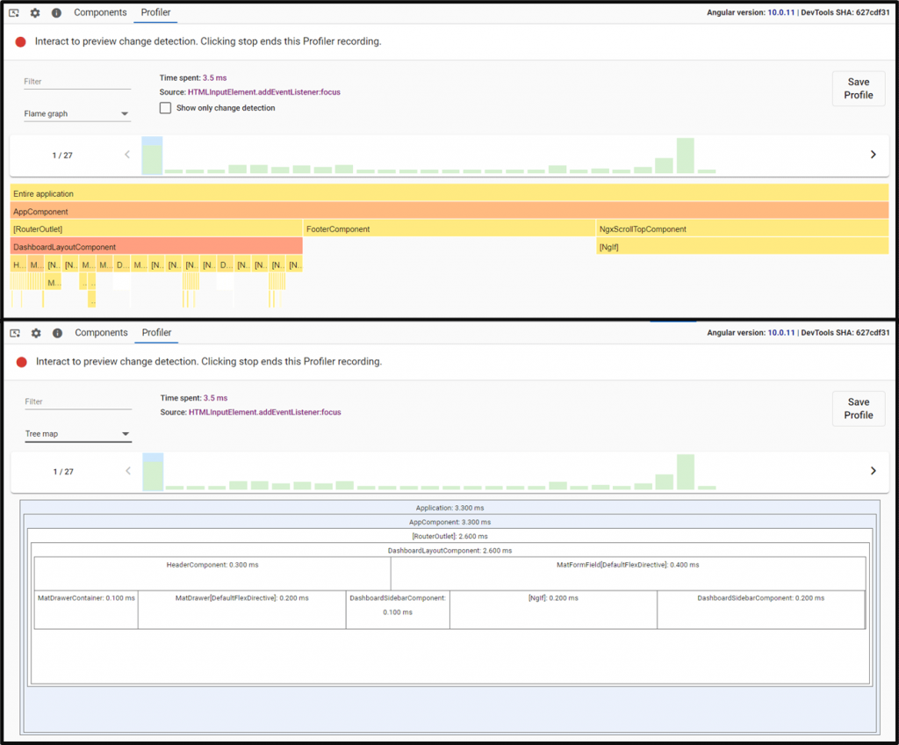Click the info icon next to the gear
Screen dimensions: 899x745
coord(57,12)
